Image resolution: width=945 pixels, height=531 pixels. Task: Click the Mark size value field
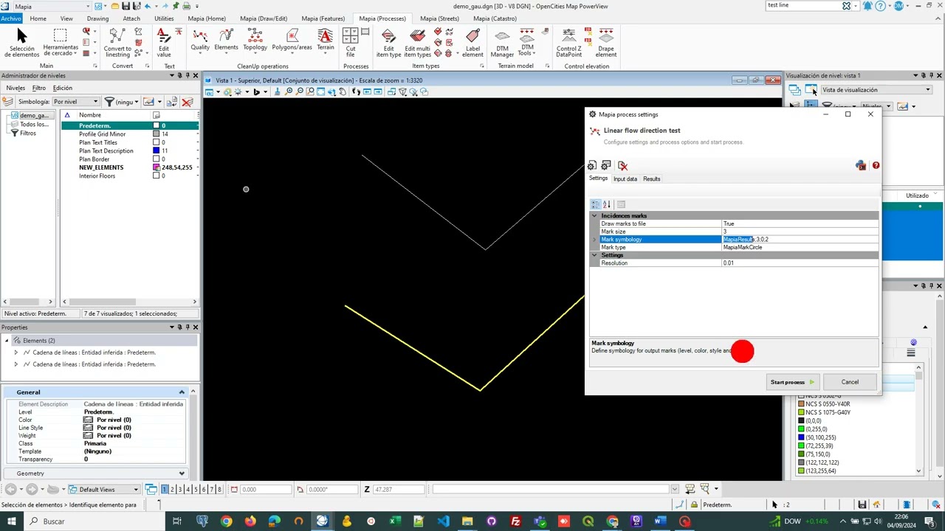(800, 232)
